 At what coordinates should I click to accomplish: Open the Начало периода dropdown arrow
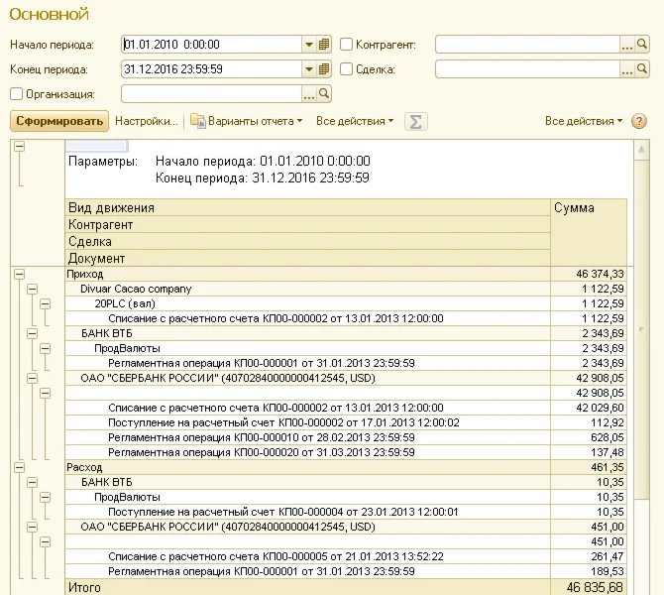[308, 45]
